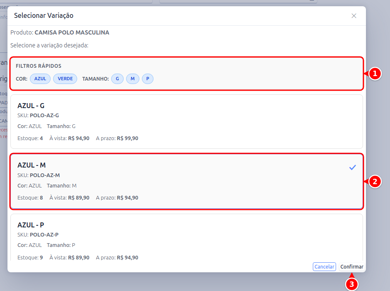The width and height of the screenshot is (390, 291).
Task: Click annotation marker number 3
Action: pos(351,284)
